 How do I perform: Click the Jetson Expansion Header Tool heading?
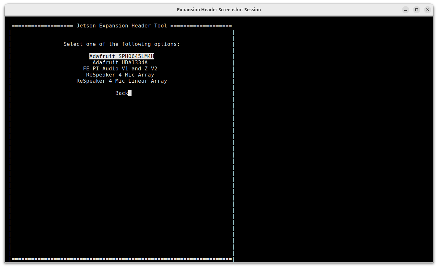(122, 26)
